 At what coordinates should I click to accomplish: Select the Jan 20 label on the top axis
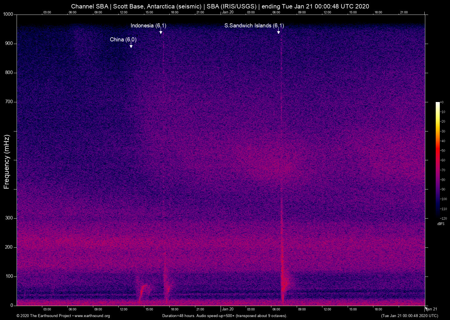(228, 12)
